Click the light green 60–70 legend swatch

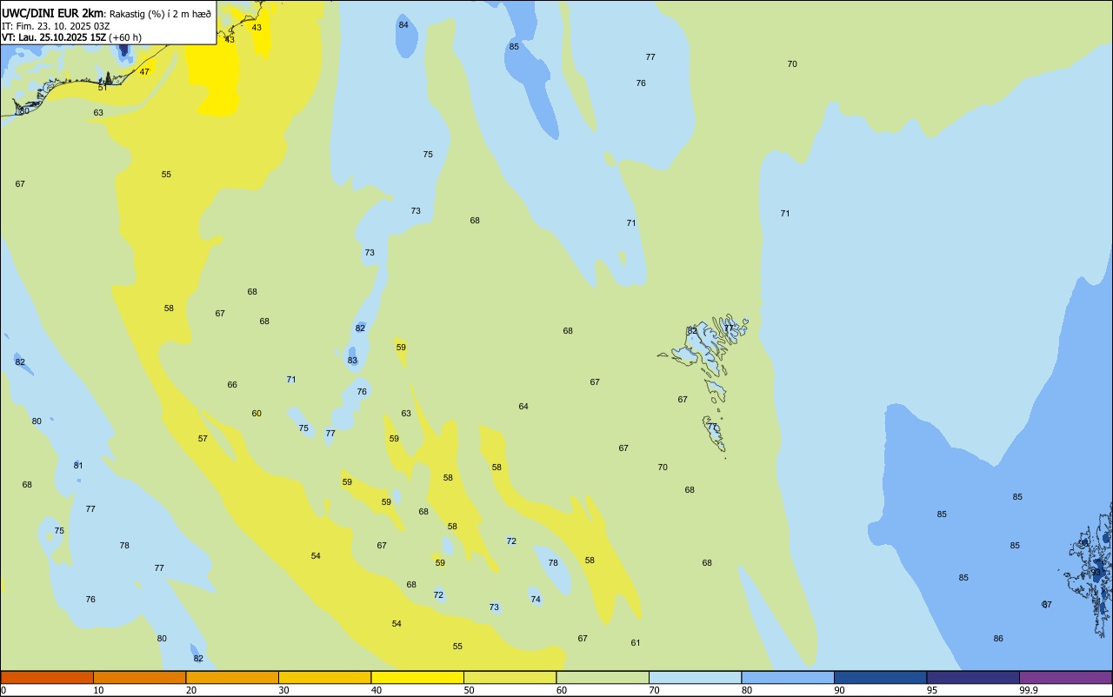click(603, 677)
